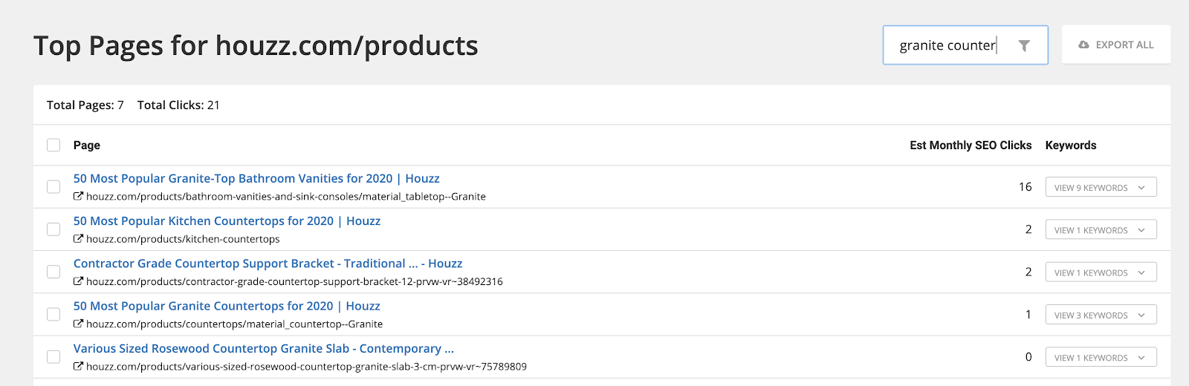Check the box for Granite-Top Bathroom Vanities row
Image resolution: width=1189 pixels, height=386 pixels.
tap(54, 186)
